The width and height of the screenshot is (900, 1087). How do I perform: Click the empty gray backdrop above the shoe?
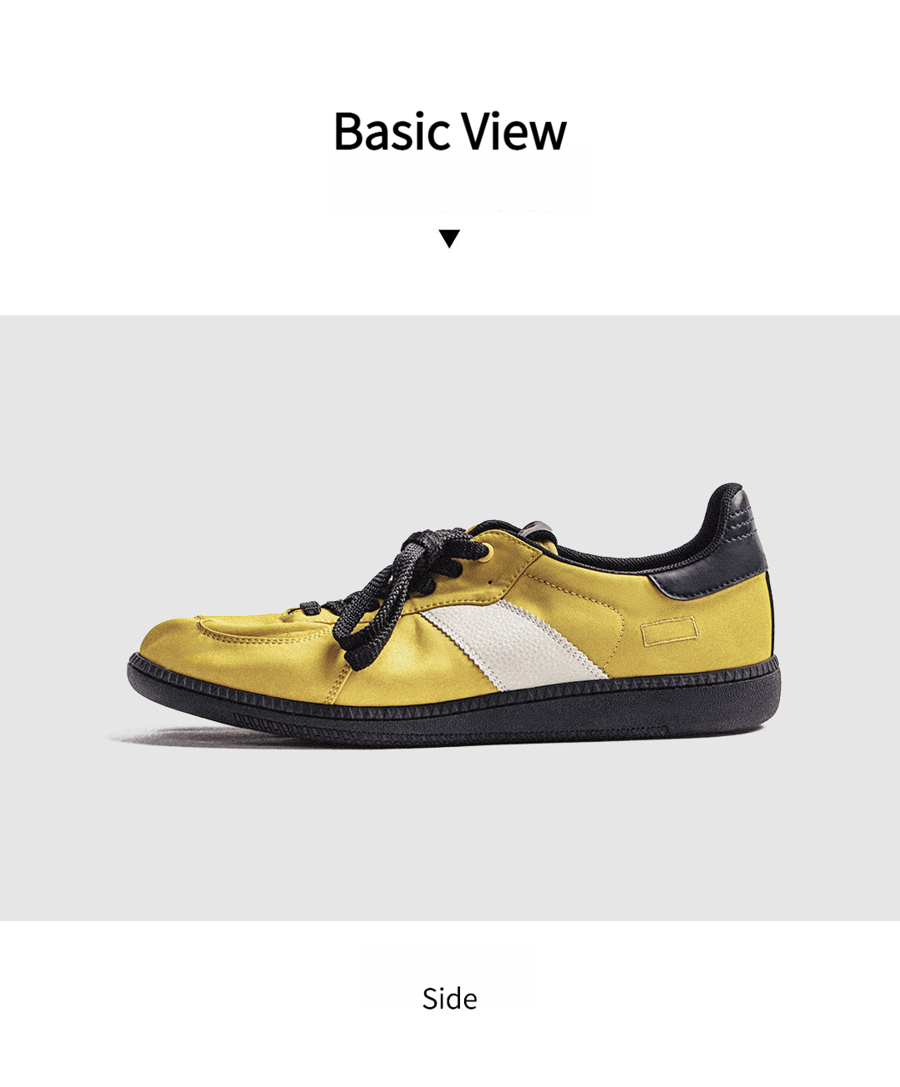pyautogui.click(x=450, y=400)
